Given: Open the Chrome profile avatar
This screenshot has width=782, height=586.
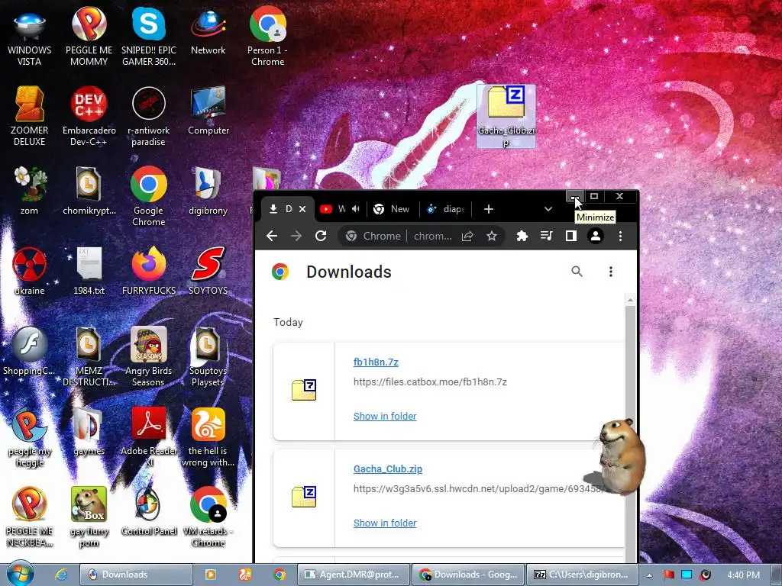Looking at the screenshot, I should tap(596, 236).
